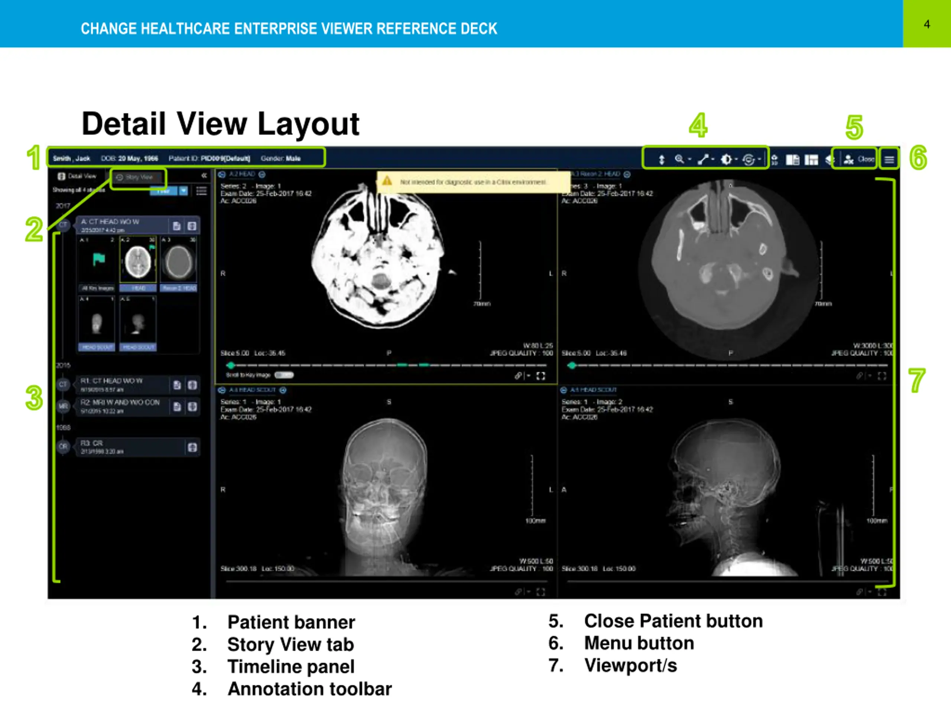Open report icon for A: CT HEAD WO W

[x=176, y=226]
